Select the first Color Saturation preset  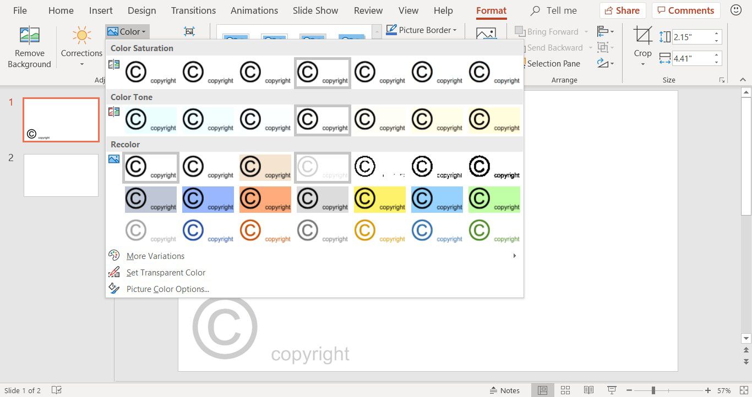tap(151, 73)
